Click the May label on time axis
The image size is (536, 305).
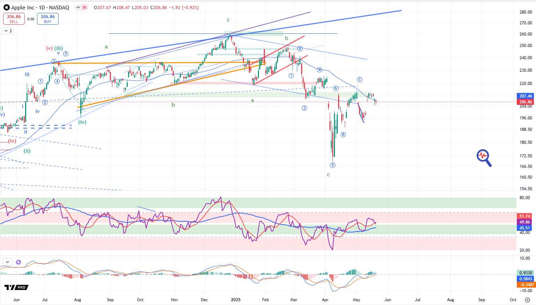357,300
